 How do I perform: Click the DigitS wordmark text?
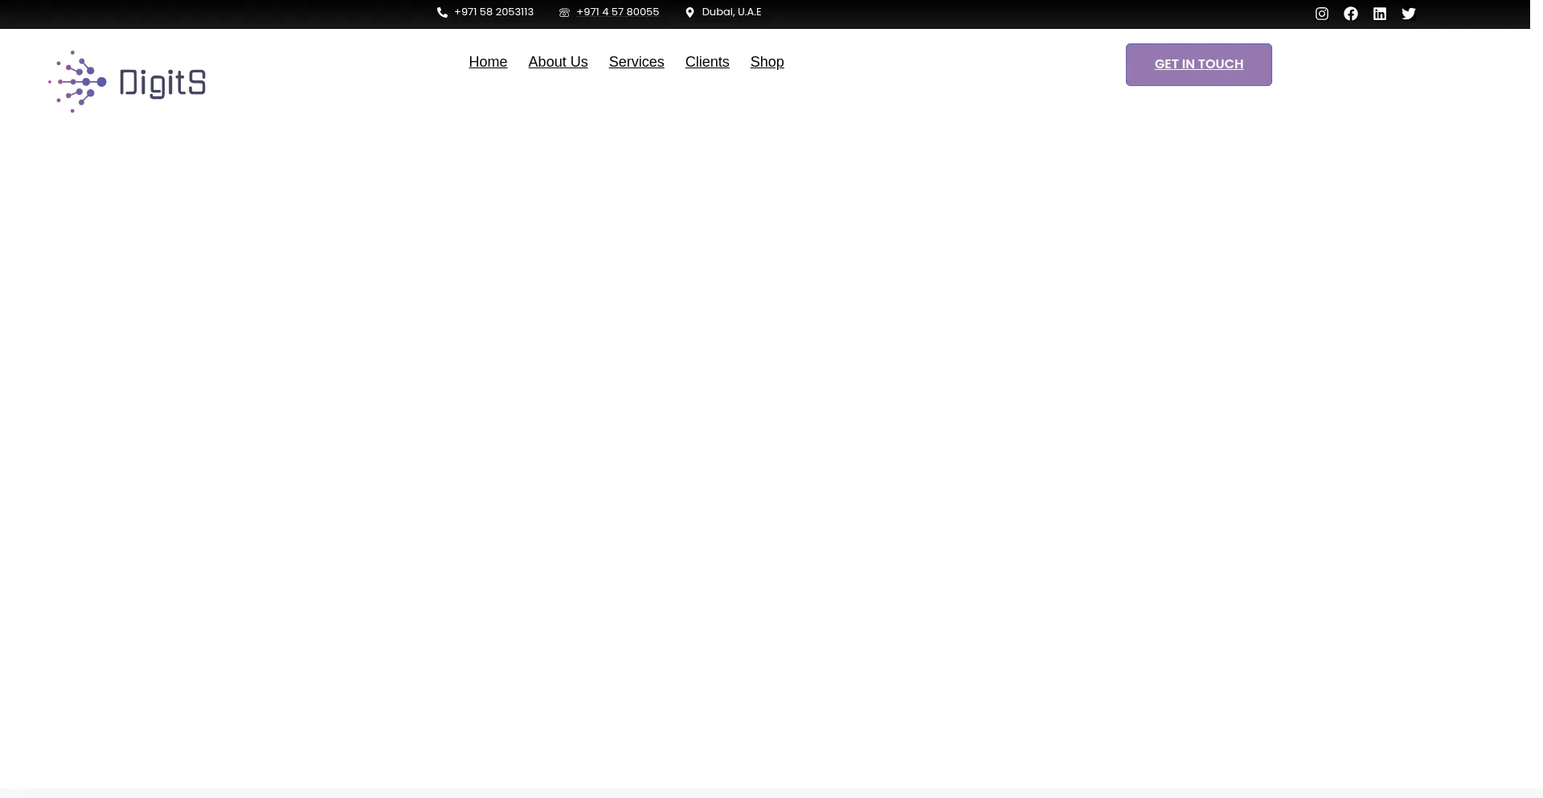tap(162, 84)
